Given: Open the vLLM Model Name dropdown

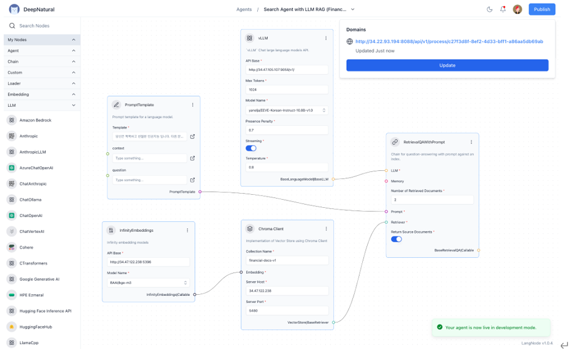Looking at the screenshot, I should pyautogui.click(x=286, y=110).
